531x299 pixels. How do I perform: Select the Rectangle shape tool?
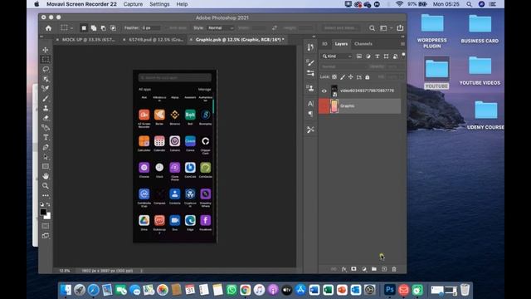coord(46,166)
